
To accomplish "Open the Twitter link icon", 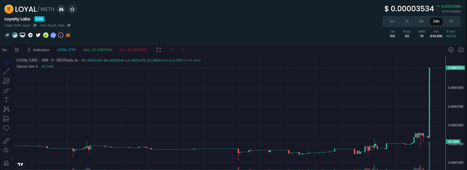I will 38,35.
